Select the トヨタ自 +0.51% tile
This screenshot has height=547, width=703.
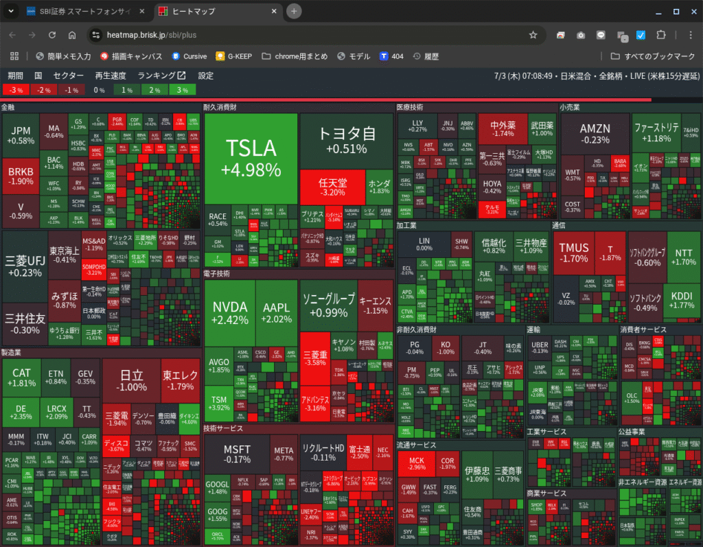coord(347,141)
